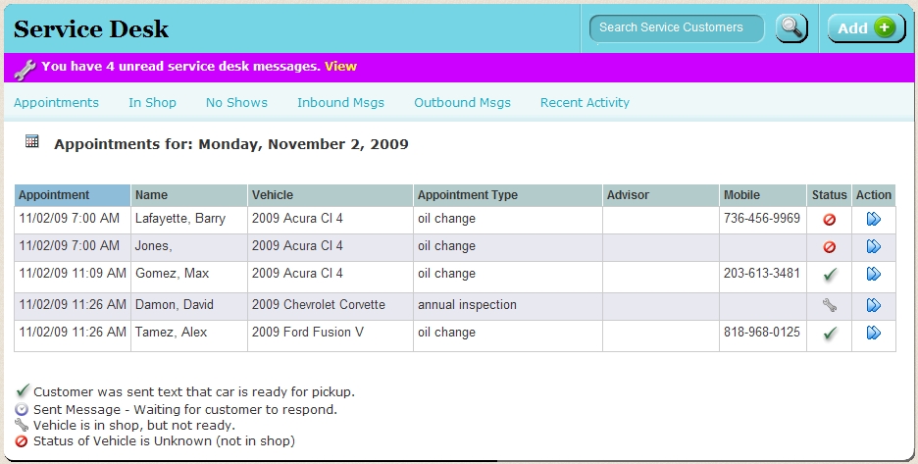Click green check status for Tamez, Alex
The width and height of the screenshot is (918, 464).
point(830,334)
